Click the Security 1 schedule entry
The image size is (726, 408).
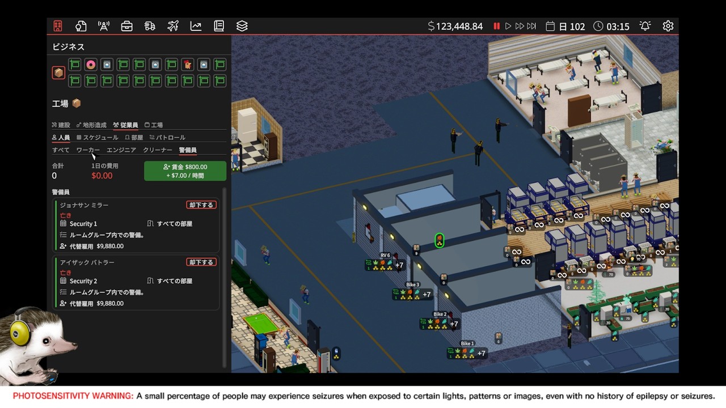point(79,224)
